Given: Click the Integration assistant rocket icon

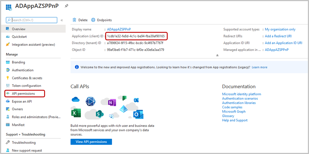Looking at the screenshot, I should click(x=8, y=44).
